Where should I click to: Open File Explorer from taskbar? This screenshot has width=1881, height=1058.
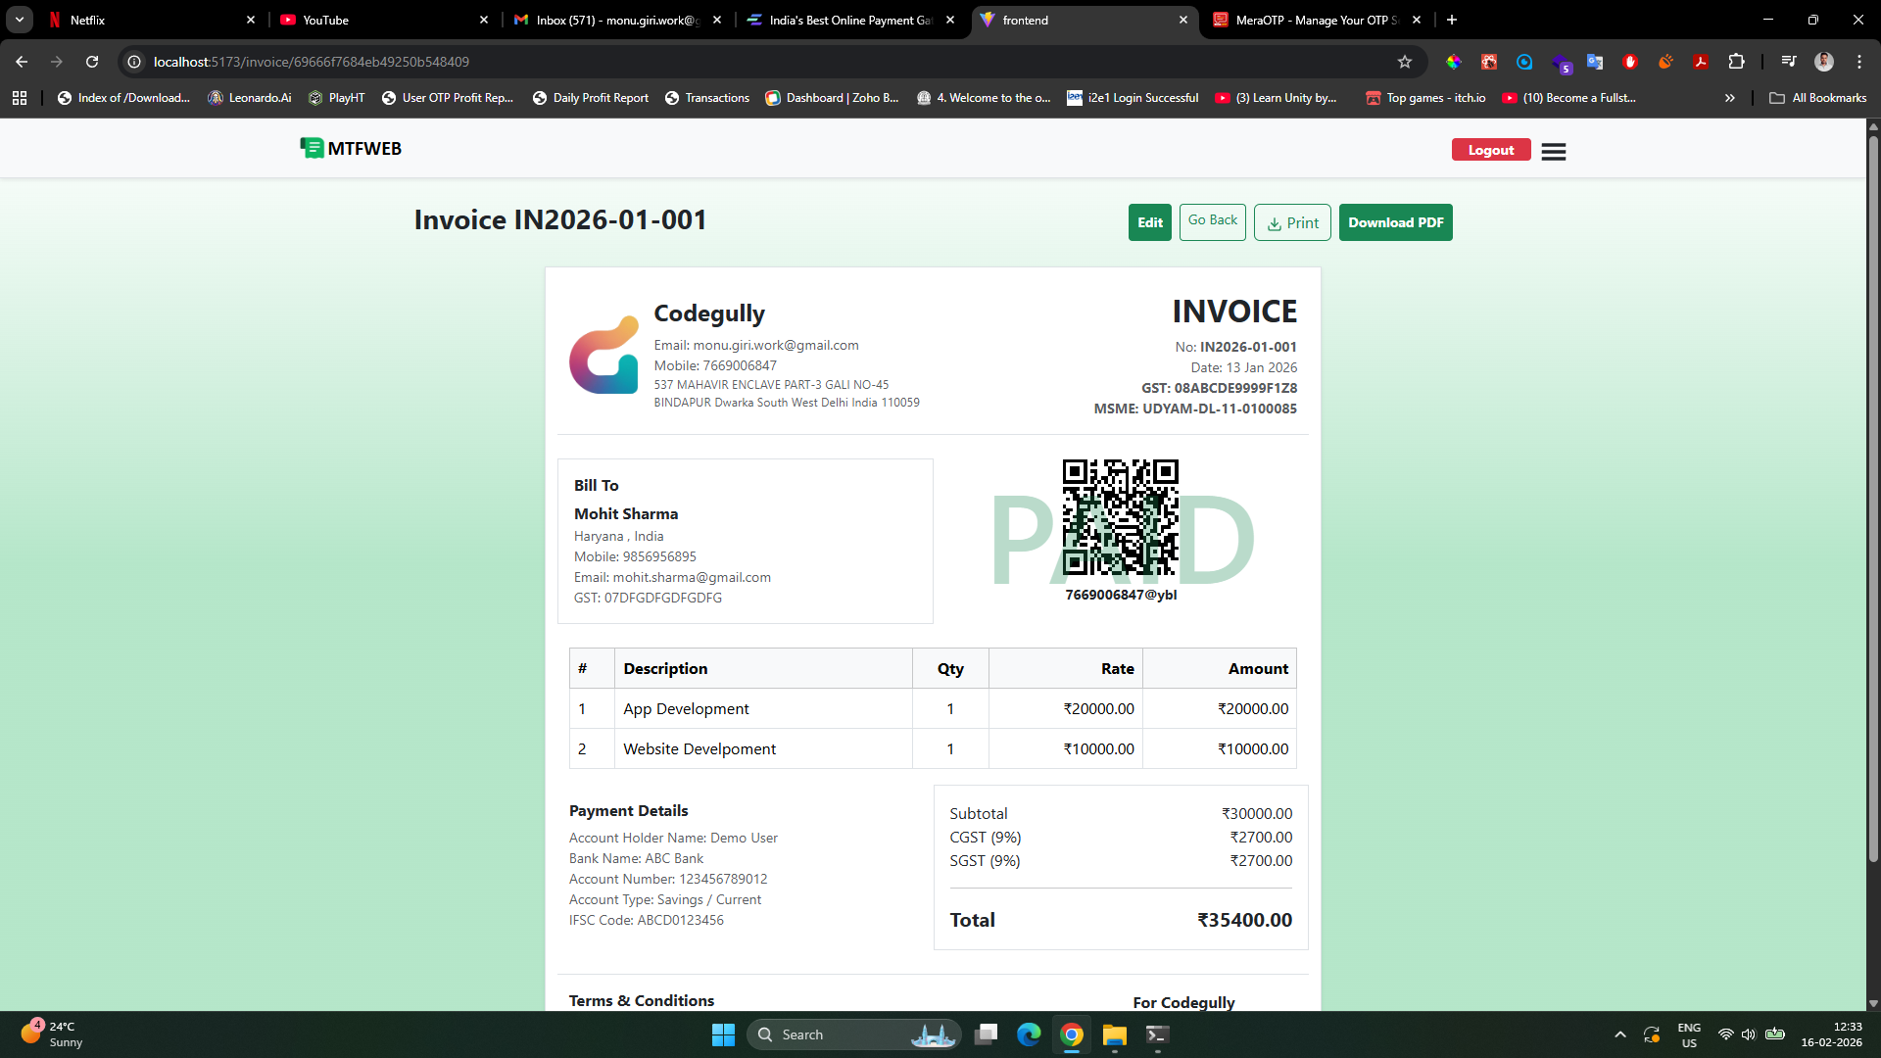(x=1114, y=1034)
